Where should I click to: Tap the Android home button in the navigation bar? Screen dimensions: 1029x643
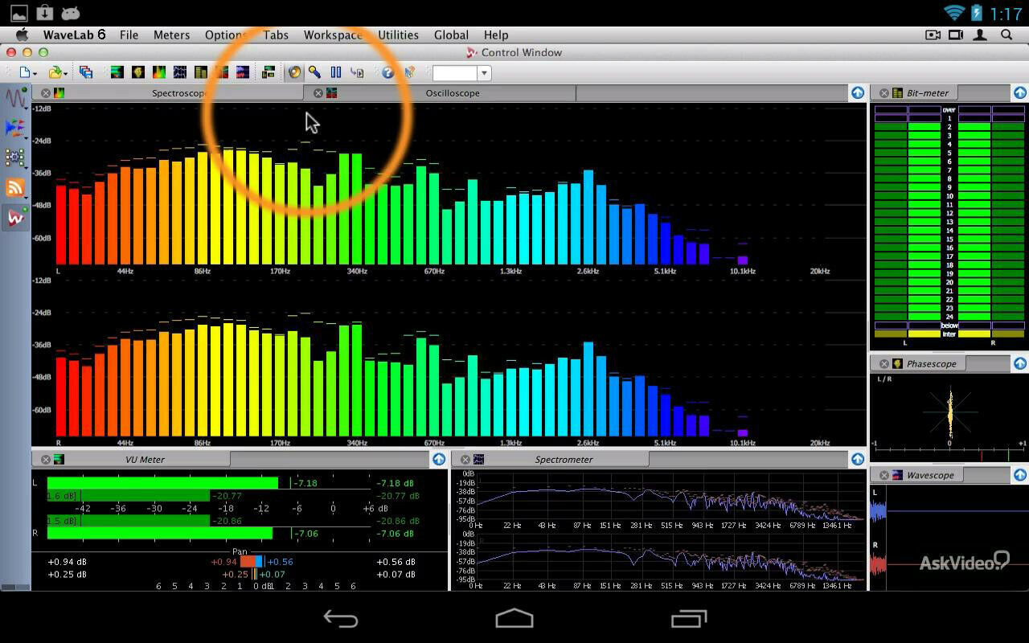click(514, 619)
